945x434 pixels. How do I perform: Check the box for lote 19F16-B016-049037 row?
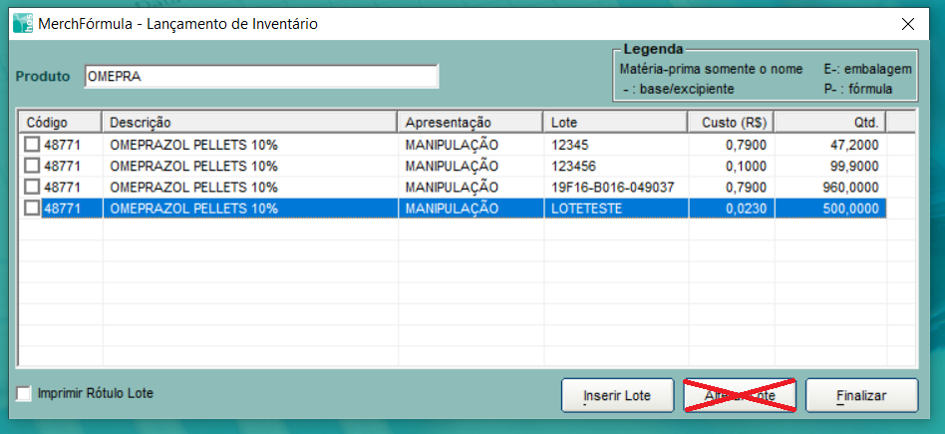coord(33,187)
